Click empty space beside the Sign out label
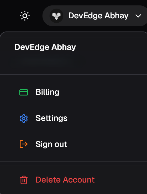This screenshot has width=147, height=194. click(106, 144)
